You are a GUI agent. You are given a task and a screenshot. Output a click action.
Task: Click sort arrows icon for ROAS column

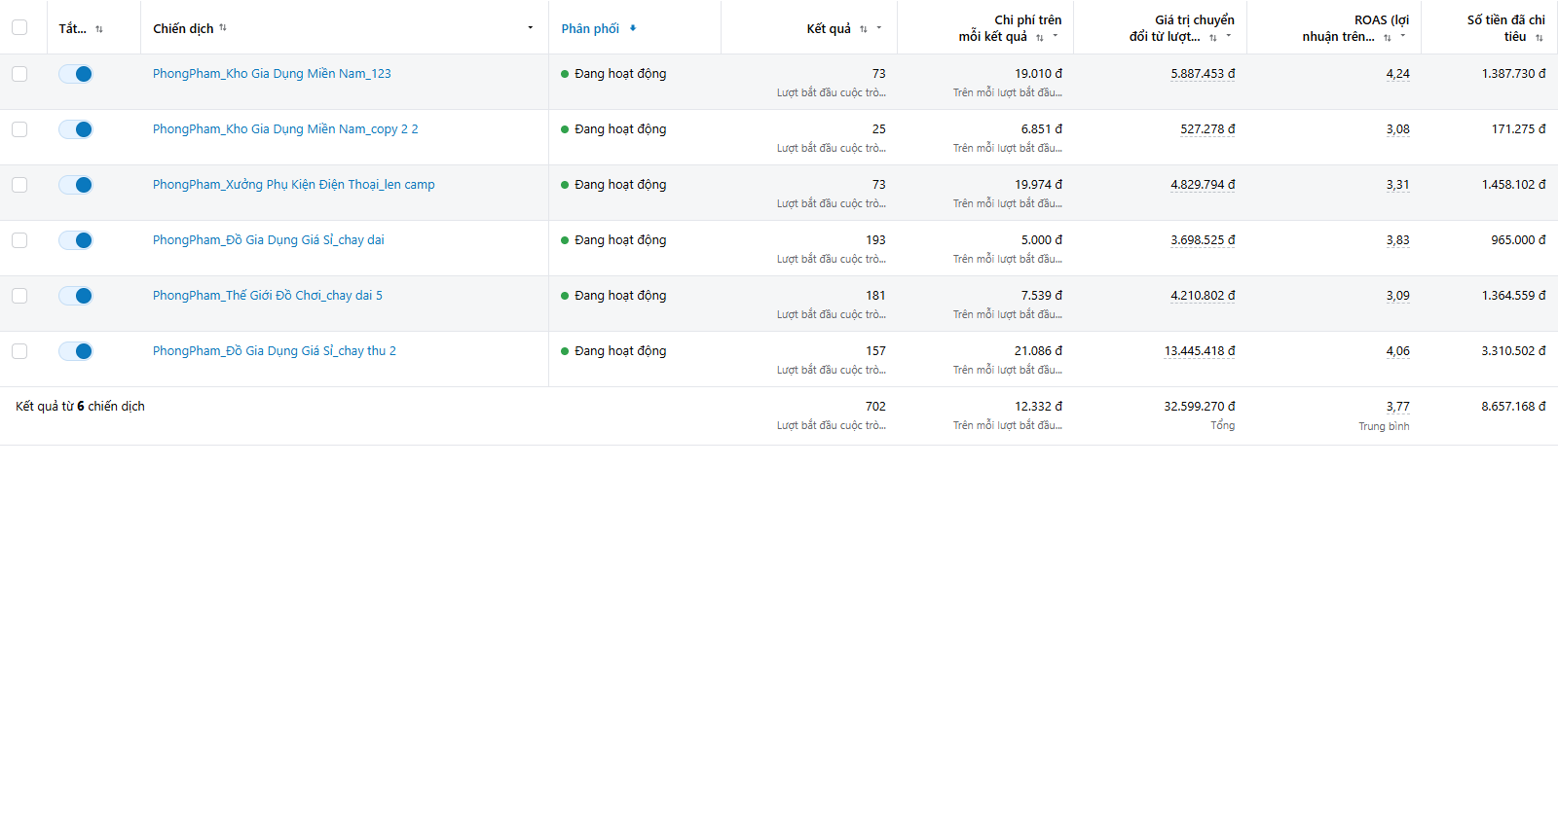point(1388,37)
